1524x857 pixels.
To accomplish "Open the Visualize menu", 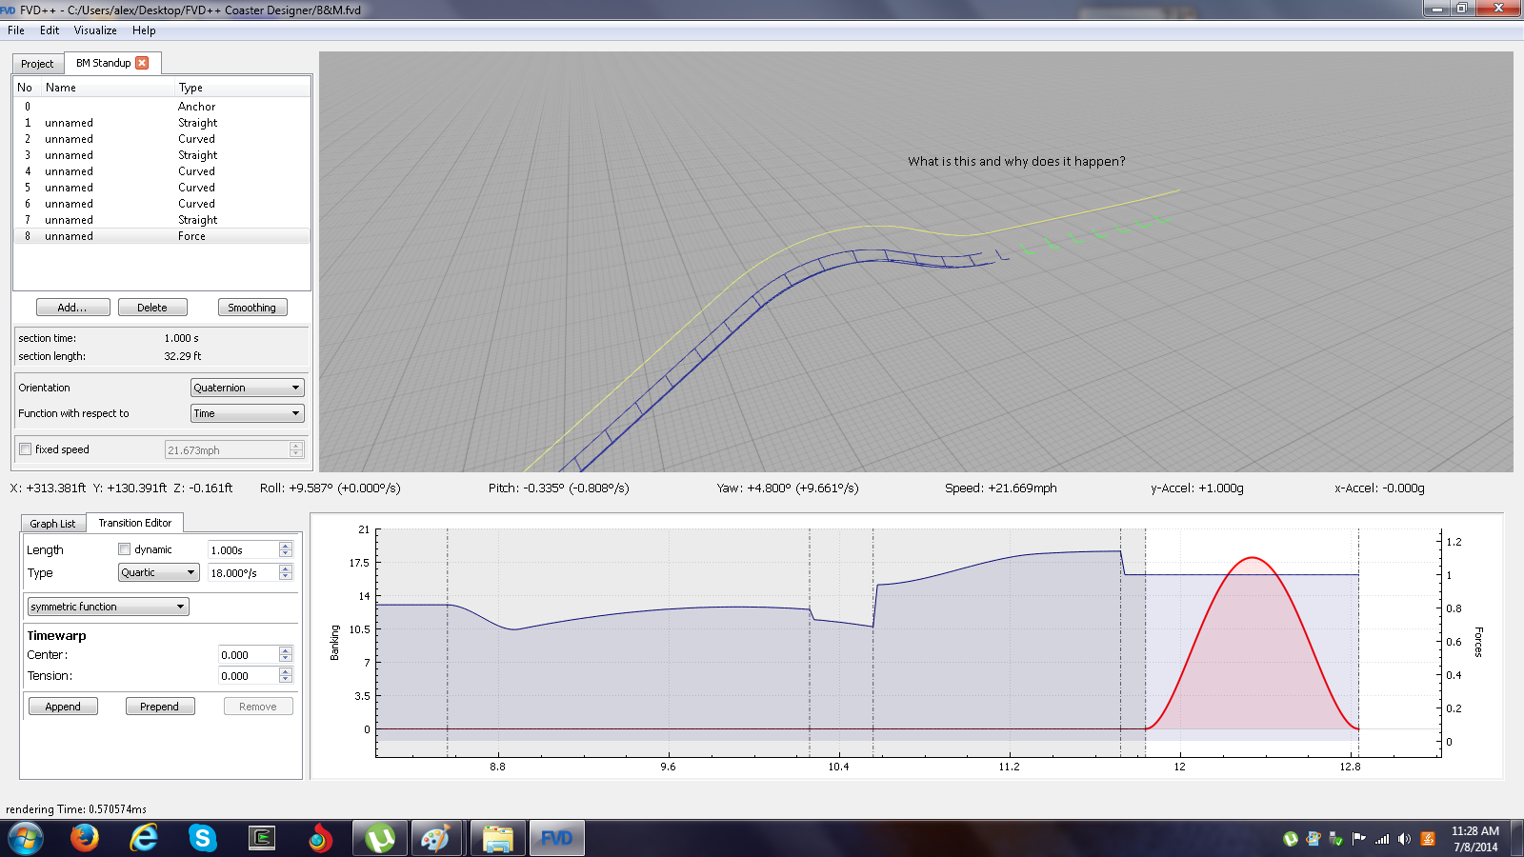I will coord(95,30).
